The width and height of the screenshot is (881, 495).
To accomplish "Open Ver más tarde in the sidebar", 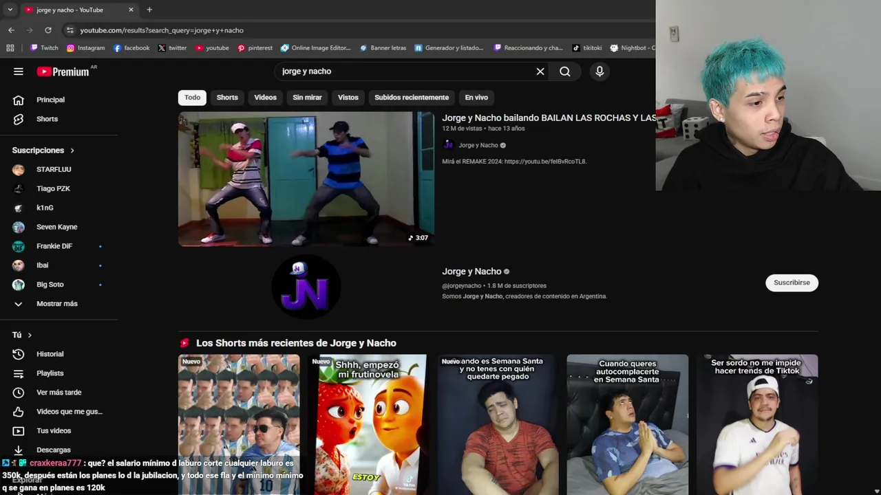I will tap(59, 393).
